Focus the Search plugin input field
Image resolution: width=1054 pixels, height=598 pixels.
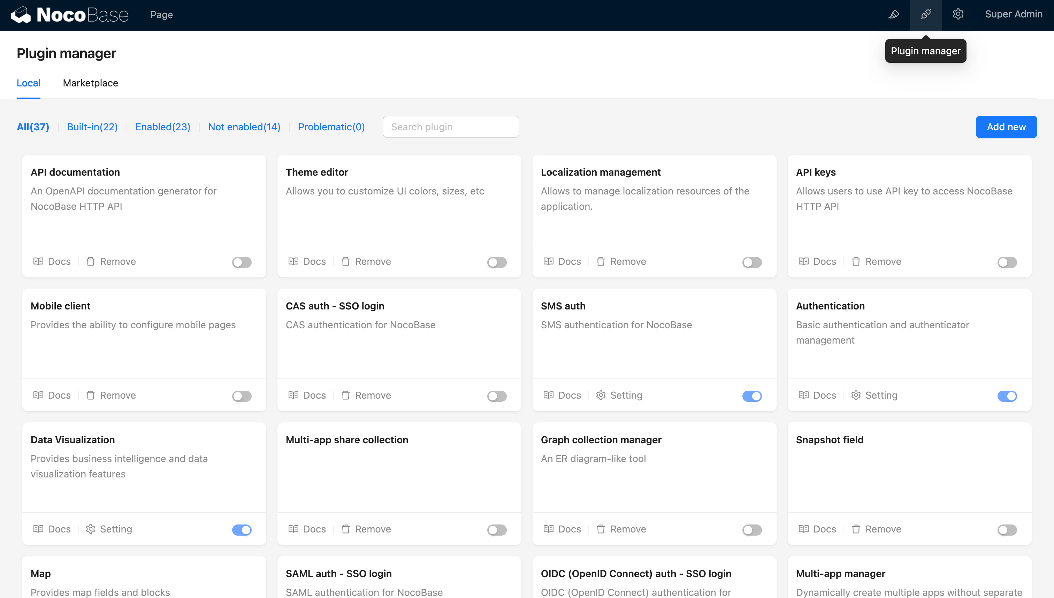451,127
